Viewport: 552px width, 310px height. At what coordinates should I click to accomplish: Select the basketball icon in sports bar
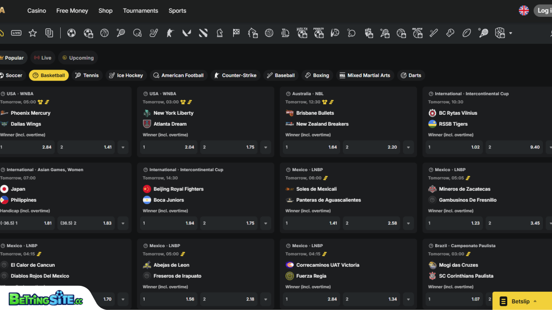pyautogui.click(x=104, y=33)
